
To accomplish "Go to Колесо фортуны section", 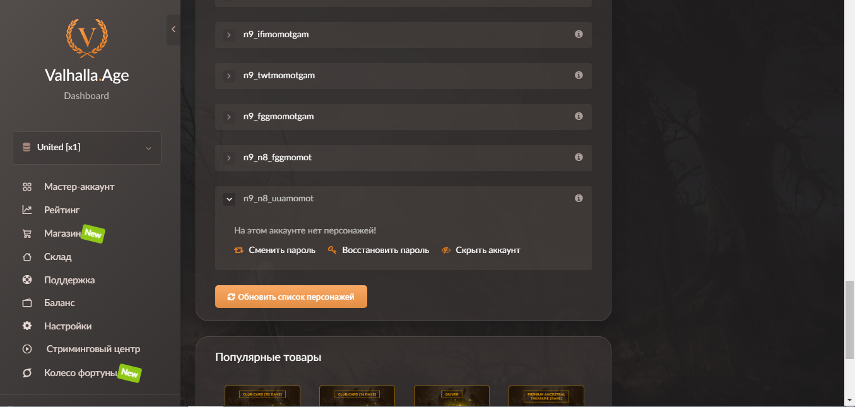I will [81, 373].
